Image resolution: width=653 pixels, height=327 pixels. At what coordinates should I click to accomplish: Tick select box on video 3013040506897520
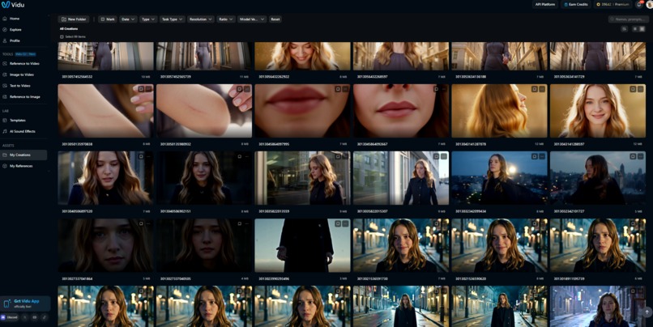pyautogui.click(x=141, y=156)
